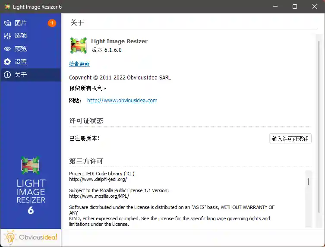The image size is (325, 247).
Task: Click the Light Image Resizer logo beside version
Action: pyautogui.click(x=79, y=45)
